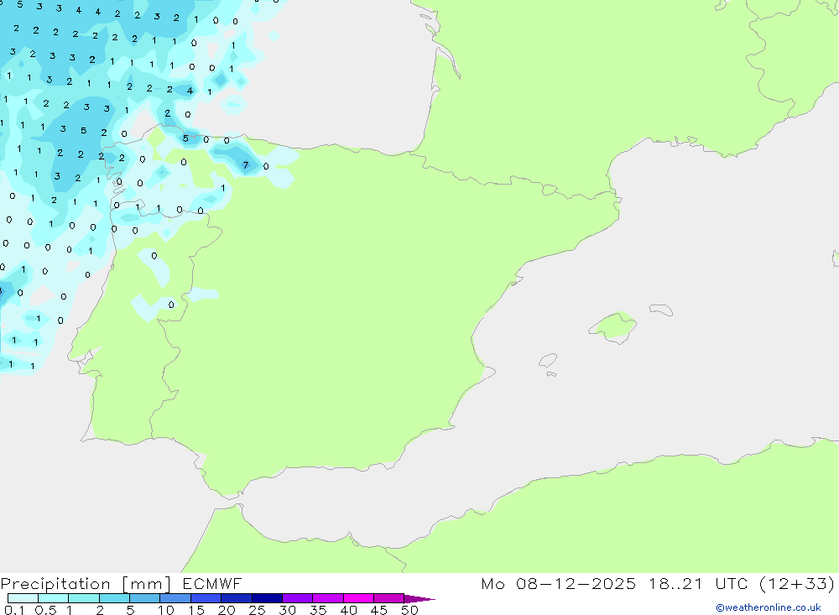Click the 'ECMWF' model label
The height and width of the screenshot is (615, 839).
tap(212, 584)
